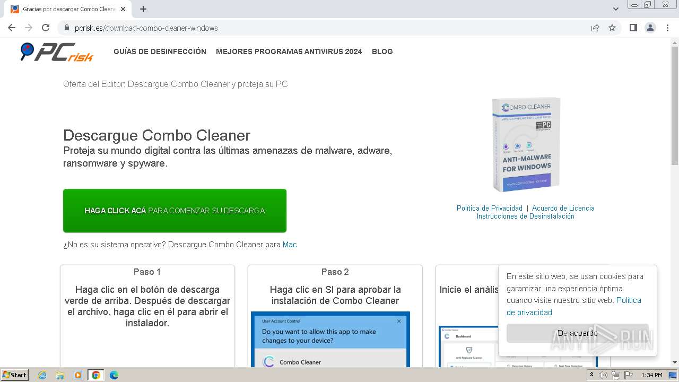Screen dimensions: 679x382
Task: Click the Combo Cleaner product box image
Action: coord(525,144)
